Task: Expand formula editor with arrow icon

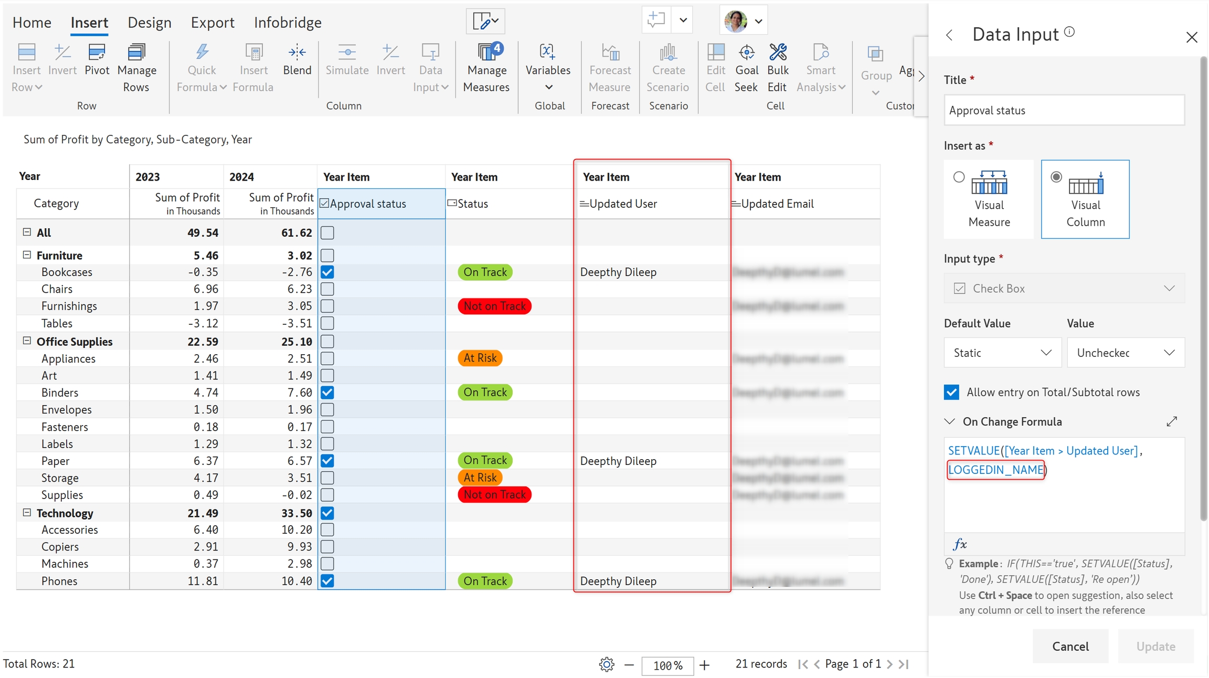Action: pos(1172,421)
